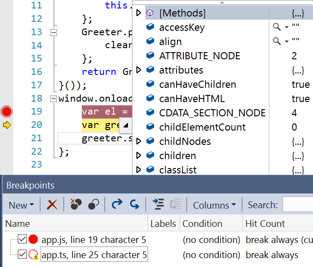Click Go To Source Code icon
This screenshot has width=313, height=267.
coord(158,204)
